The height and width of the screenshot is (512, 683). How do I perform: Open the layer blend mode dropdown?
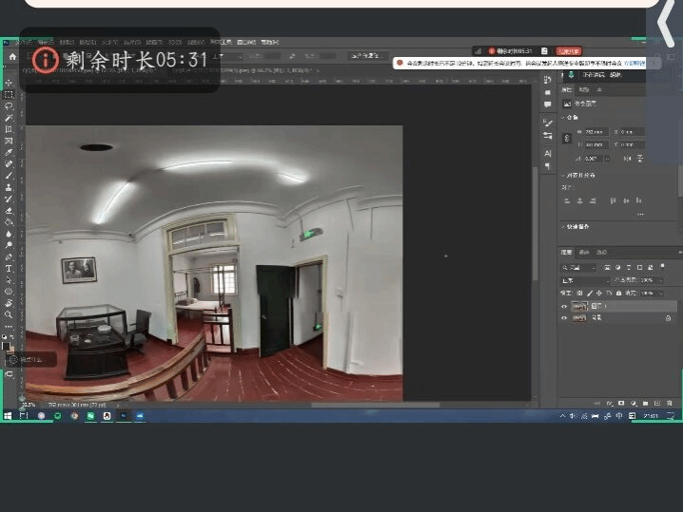coord(584,281)
